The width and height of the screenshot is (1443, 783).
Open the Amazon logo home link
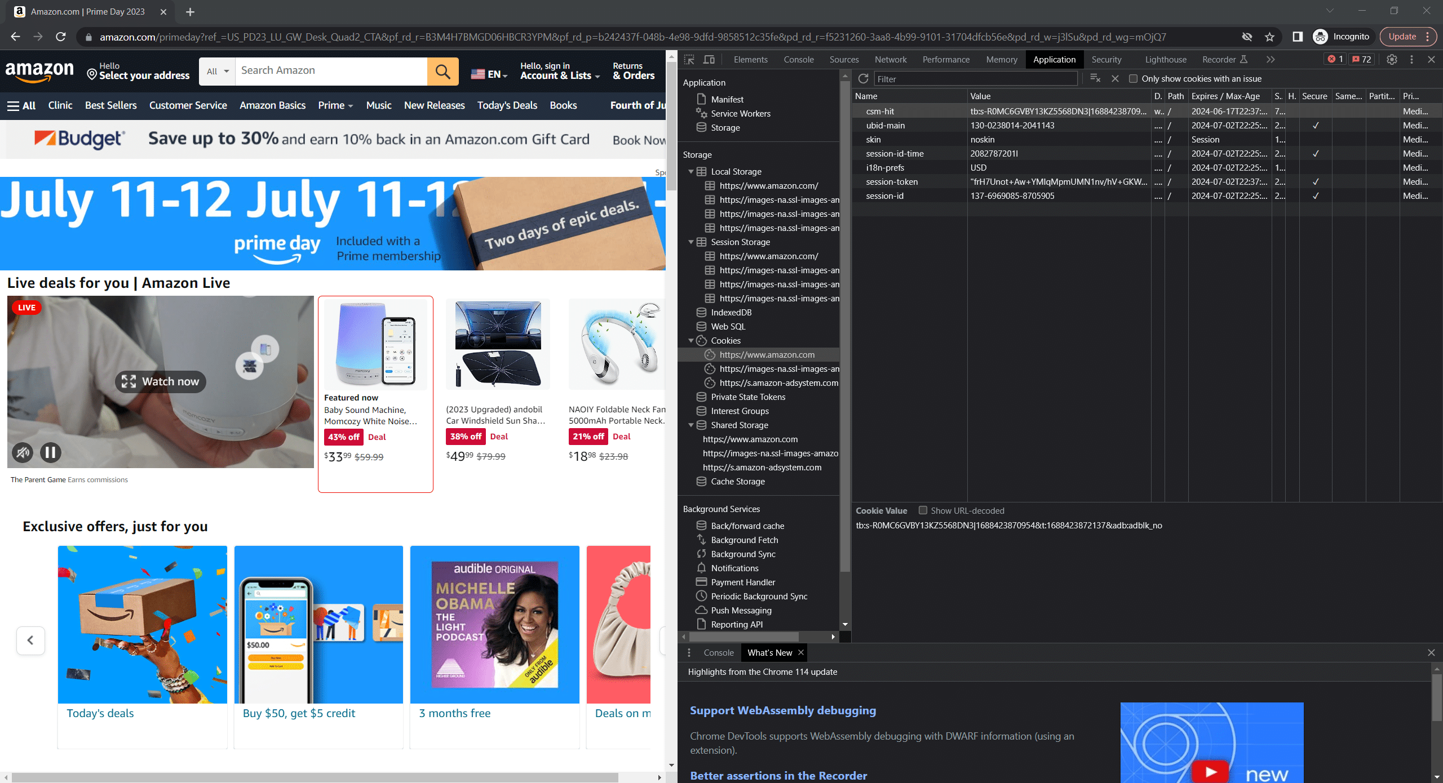pos(39,72)
